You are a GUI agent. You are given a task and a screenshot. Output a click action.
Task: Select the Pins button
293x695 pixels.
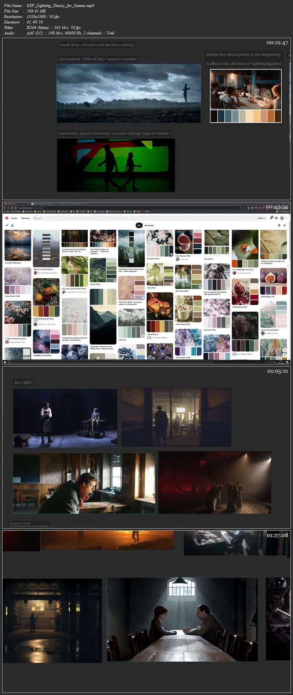click(x=139, y=225)
